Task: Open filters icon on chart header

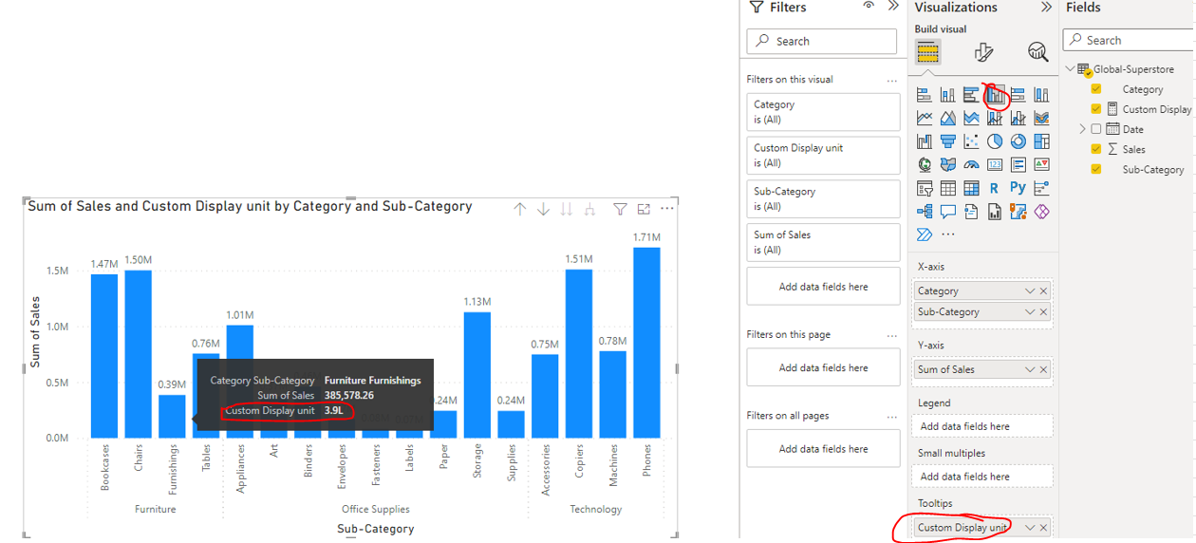Action: pyautogui.click(x=620, y=209)
